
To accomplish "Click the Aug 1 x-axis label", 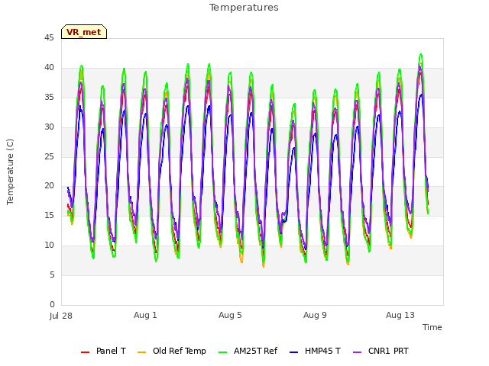I will [145, 315].
